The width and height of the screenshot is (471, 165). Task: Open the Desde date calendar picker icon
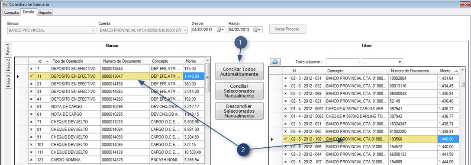pos(221,30)
